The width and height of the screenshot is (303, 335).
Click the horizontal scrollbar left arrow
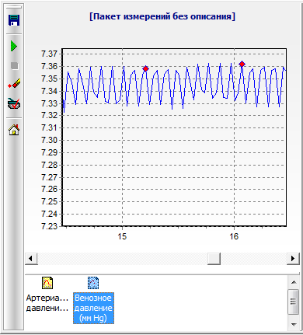[31, 258]
